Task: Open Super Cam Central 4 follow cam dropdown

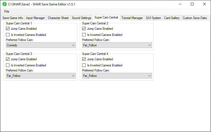Action: coord(117,76)
